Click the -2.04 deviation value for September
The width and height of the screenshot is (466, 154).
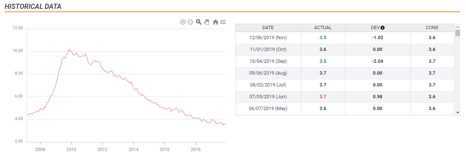tap(377, 61)
